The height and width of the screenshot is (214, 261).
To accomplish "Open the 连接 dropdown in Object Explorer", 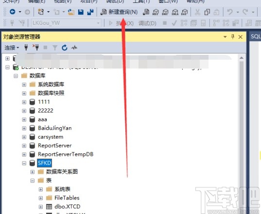I will (x=12, y=48).
